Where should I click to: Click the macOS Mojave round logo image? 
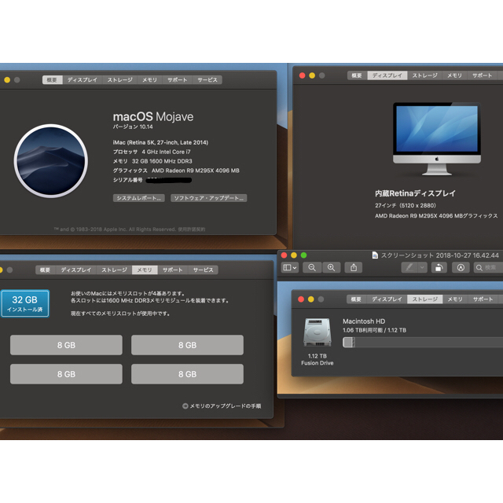coord(50,160)
